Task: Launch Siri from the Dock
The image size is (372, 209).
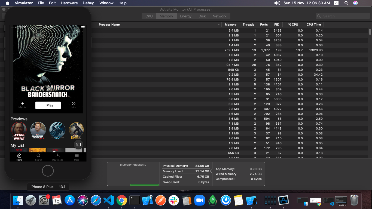Action: [83, 201]
